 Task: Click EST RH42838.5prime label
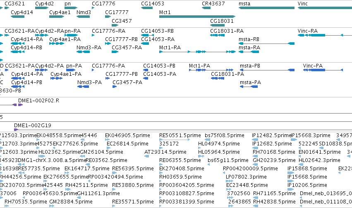(x=274, y=202)
